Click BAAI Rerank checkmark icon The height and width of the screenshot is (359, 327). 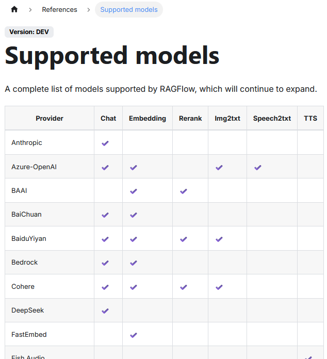coord(184,191)
